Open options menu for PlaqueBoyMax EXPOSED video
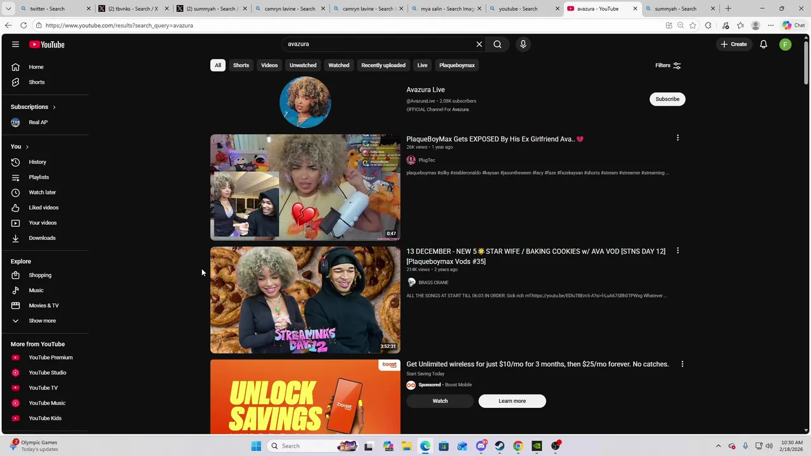 677,138
